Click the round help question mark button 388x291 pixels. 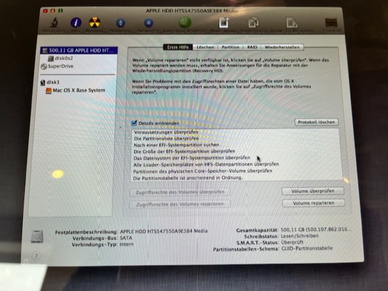[36, 256]
